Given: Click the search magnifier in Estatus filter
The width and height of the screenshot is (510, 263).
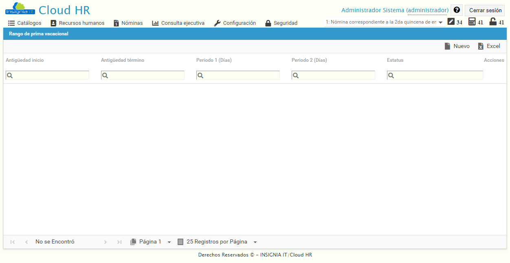Looking at the screenshot, I should [x=391, y=75].
